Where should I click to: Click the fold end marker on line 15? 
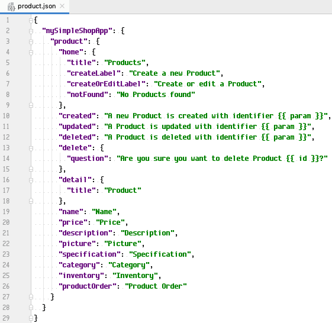click(31, 169)
